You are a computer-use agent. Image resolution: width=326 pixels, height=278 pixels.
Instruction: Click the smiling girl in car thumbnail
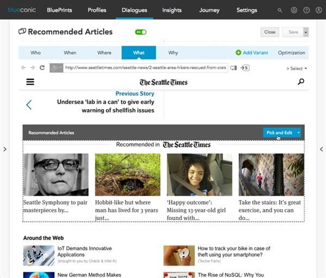click(199, 174)
